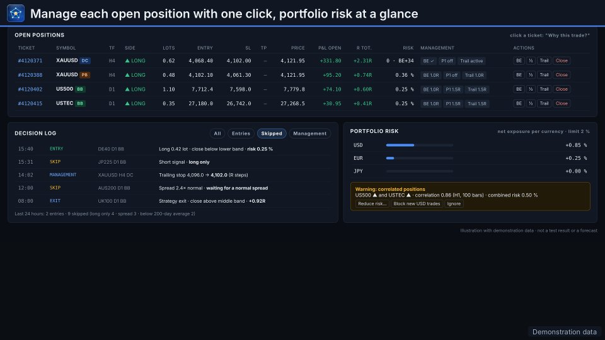Viewport: 605px width, 340px height.
Task: Close the US500 position
Action: coord(562,89)
